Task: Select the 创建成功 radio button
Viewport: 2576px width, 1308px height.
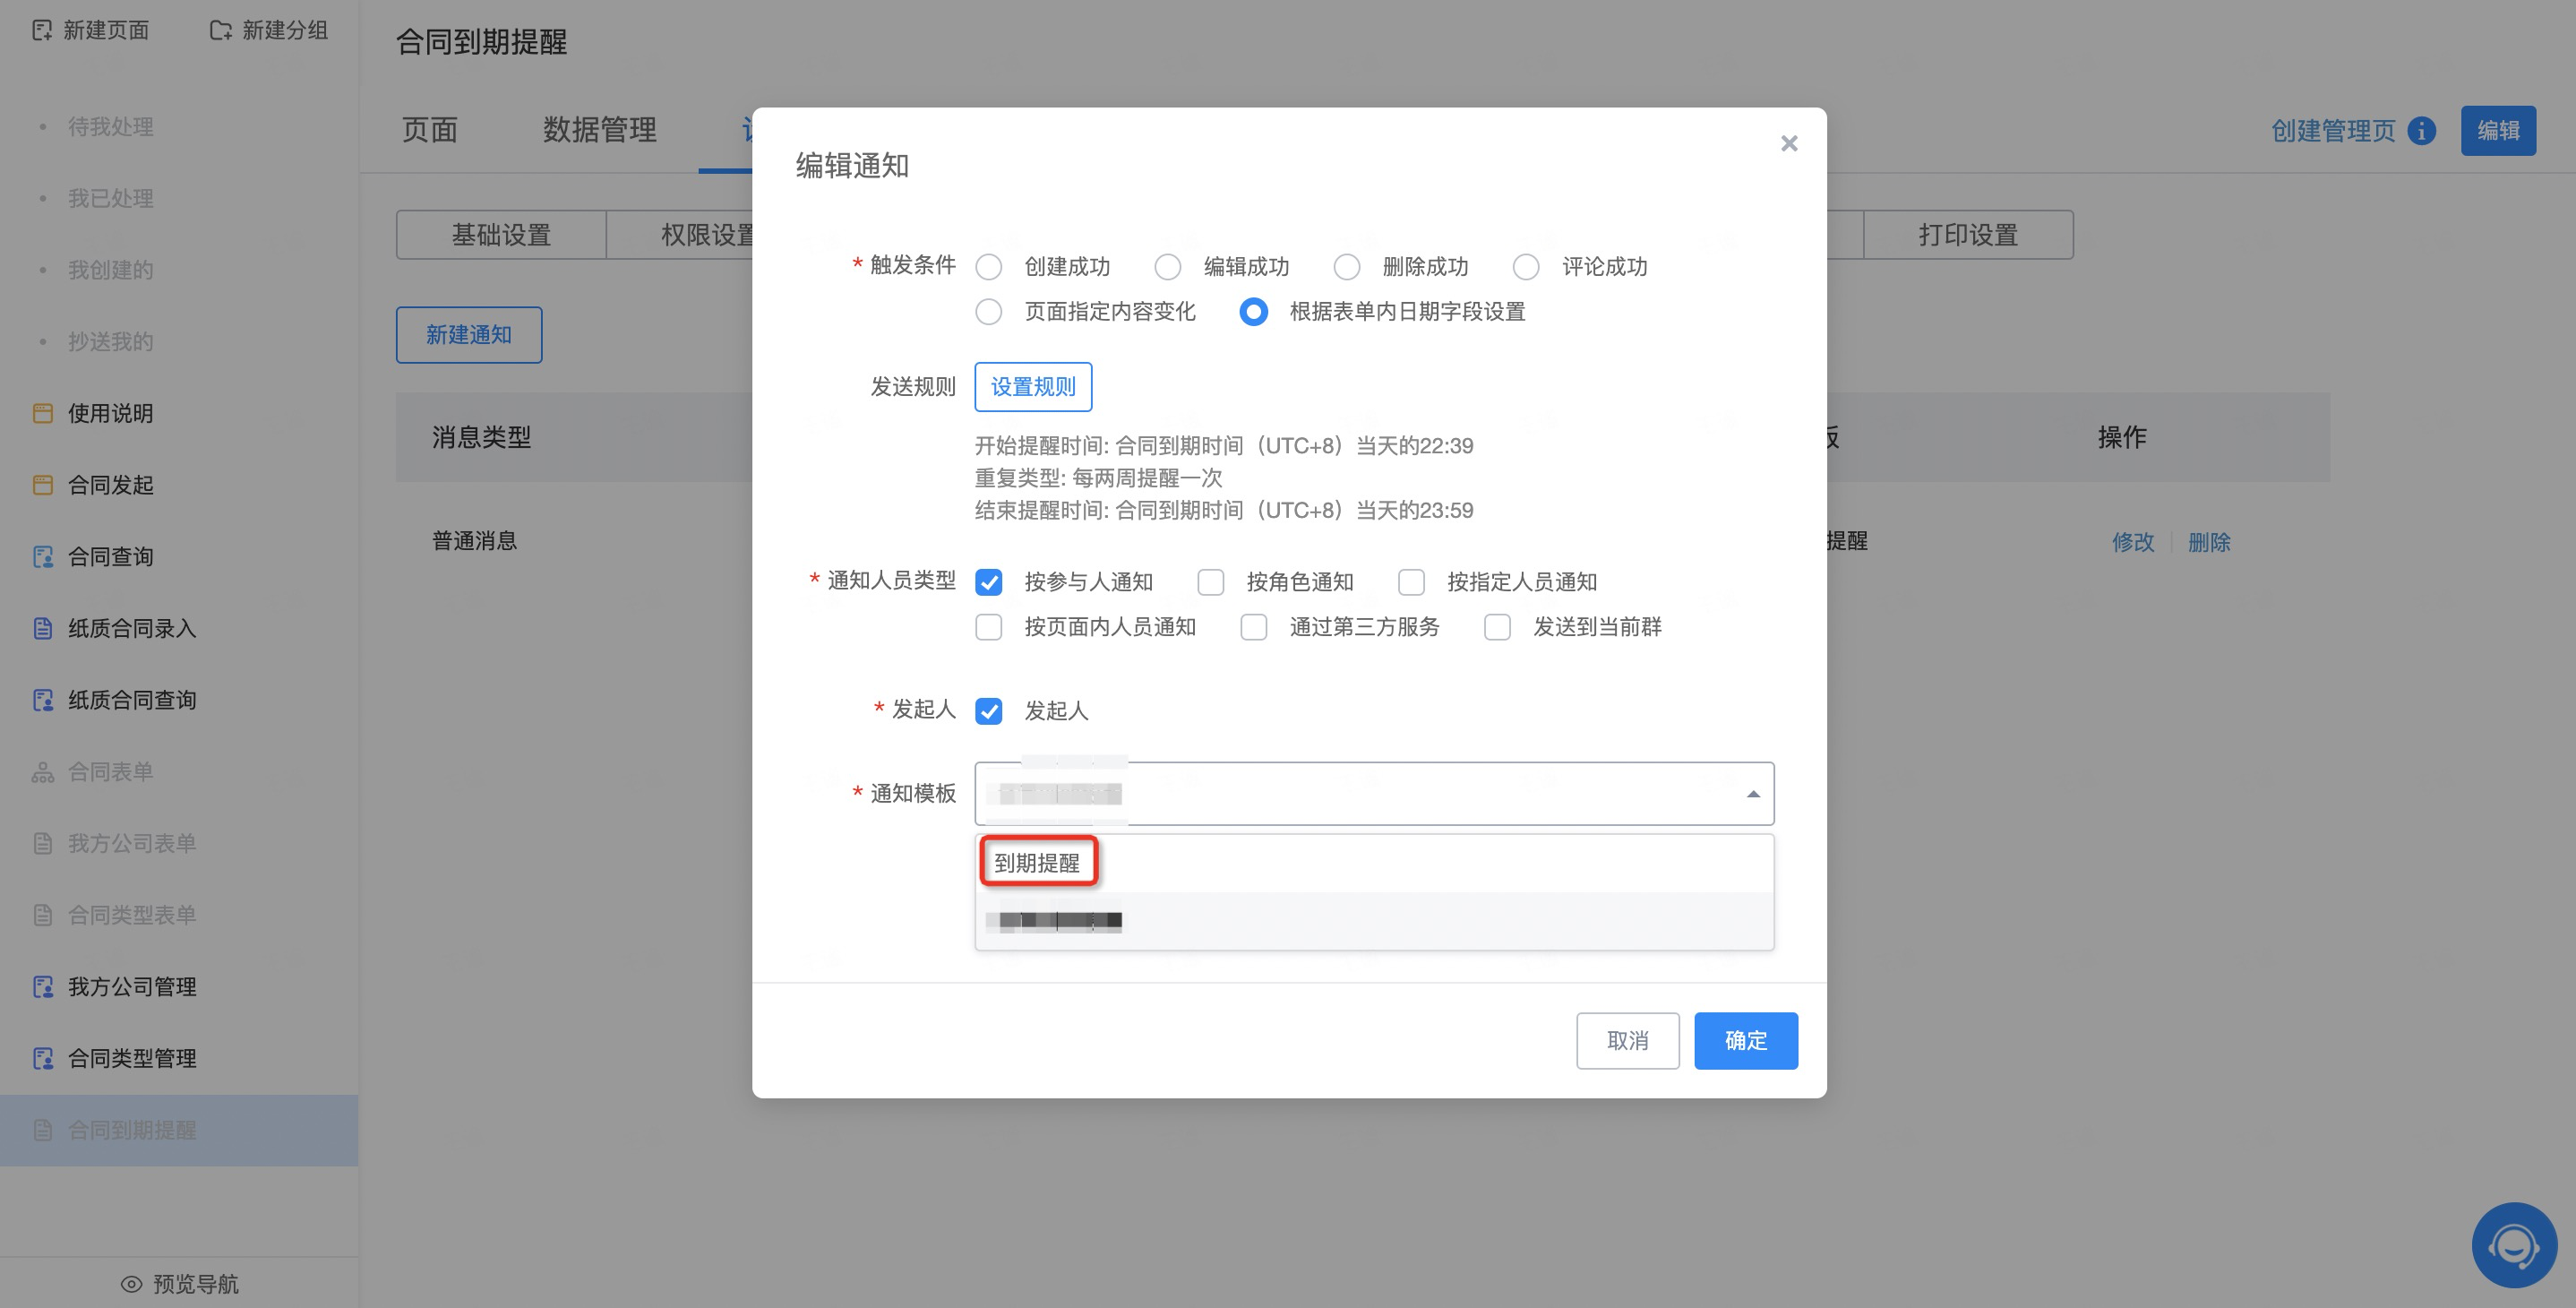Action: coord(989,267)
